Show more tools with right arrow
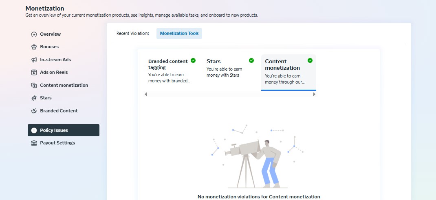The width and height of the screenshot is (436, 200). [314, 95]
